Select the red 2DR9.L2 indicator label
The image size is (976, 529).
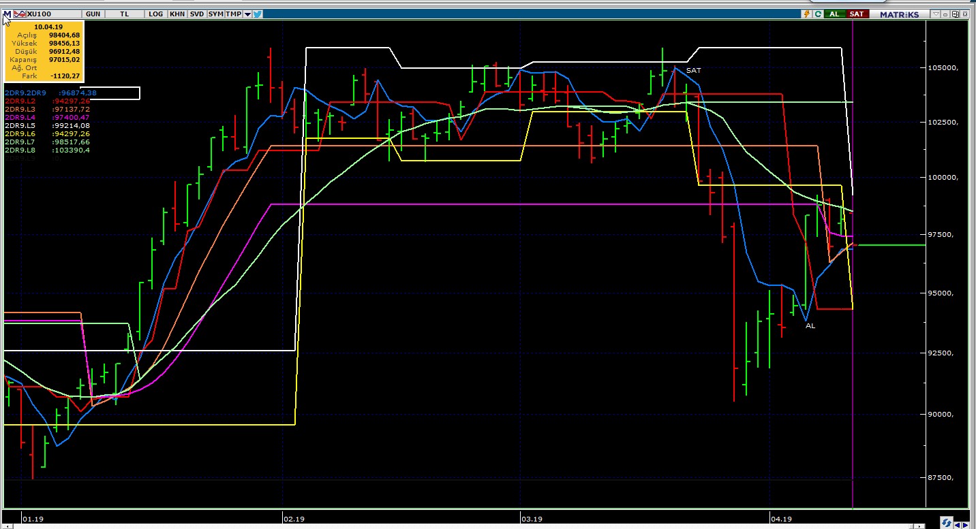coord(19,101)
